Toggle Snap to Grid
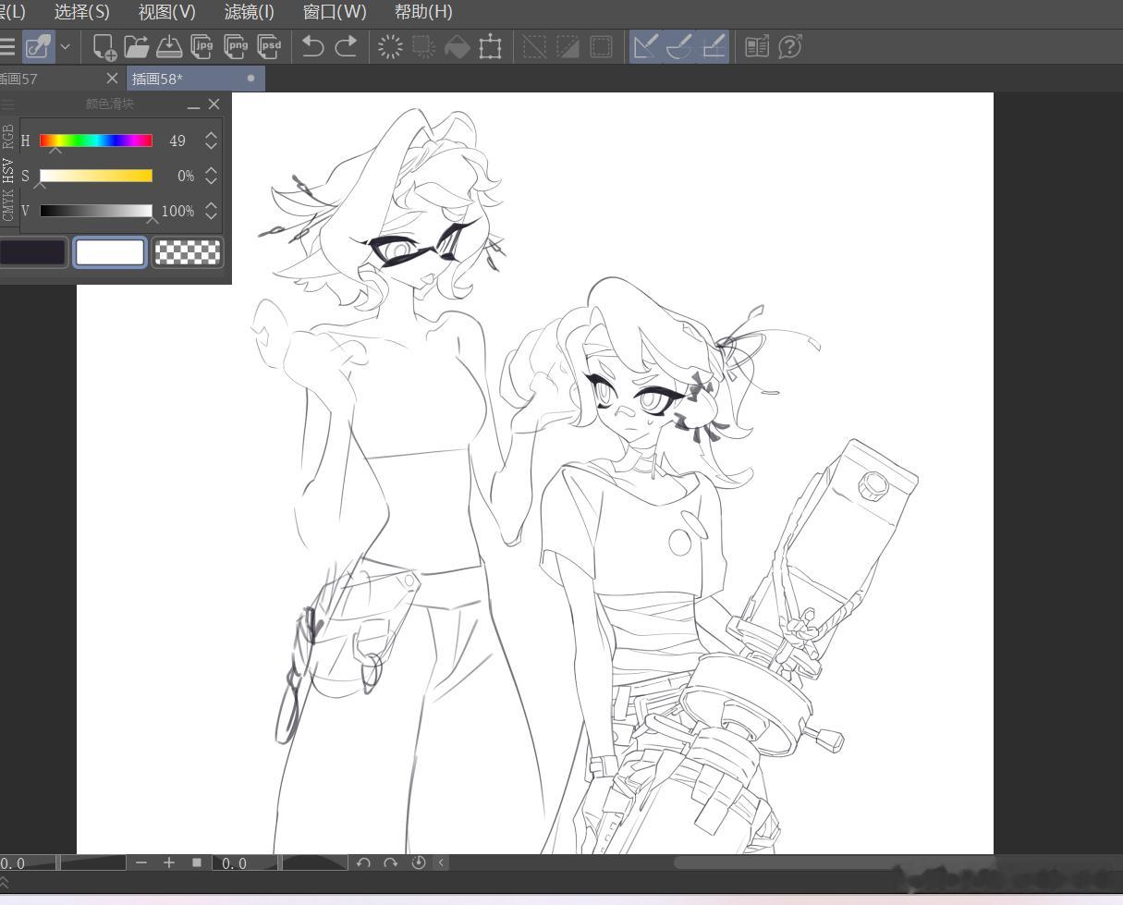The image size is (1123, 905). point(713,46)
